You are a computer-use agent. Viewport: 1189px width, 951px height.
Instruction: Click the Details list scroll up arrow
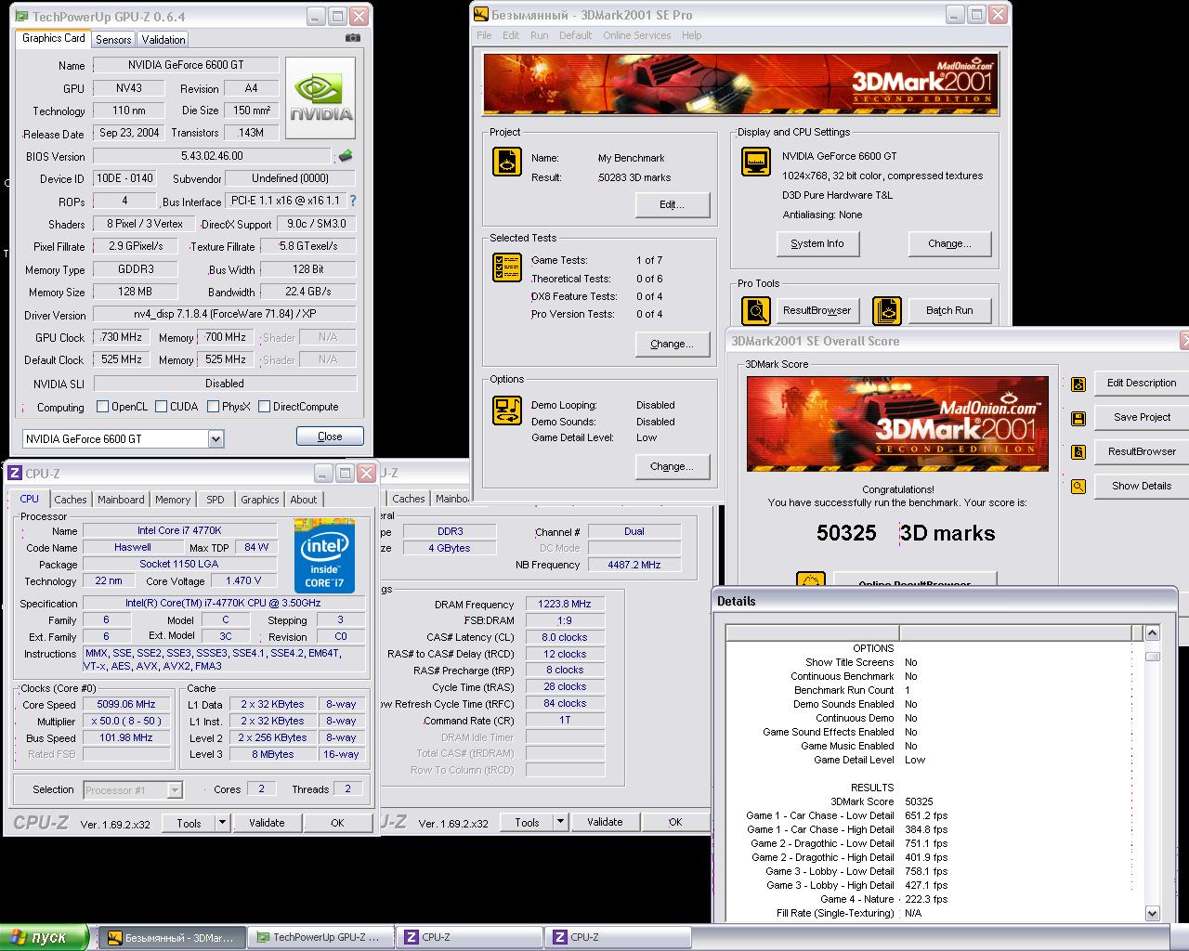[x=1152, y=633]
